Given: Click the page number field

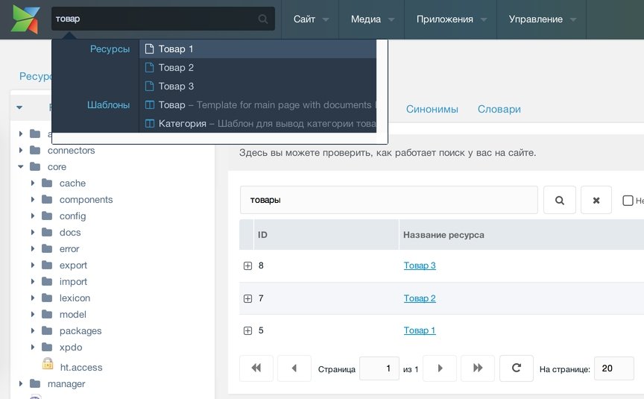Looking at the screenshot, I should tap(379, 368).
